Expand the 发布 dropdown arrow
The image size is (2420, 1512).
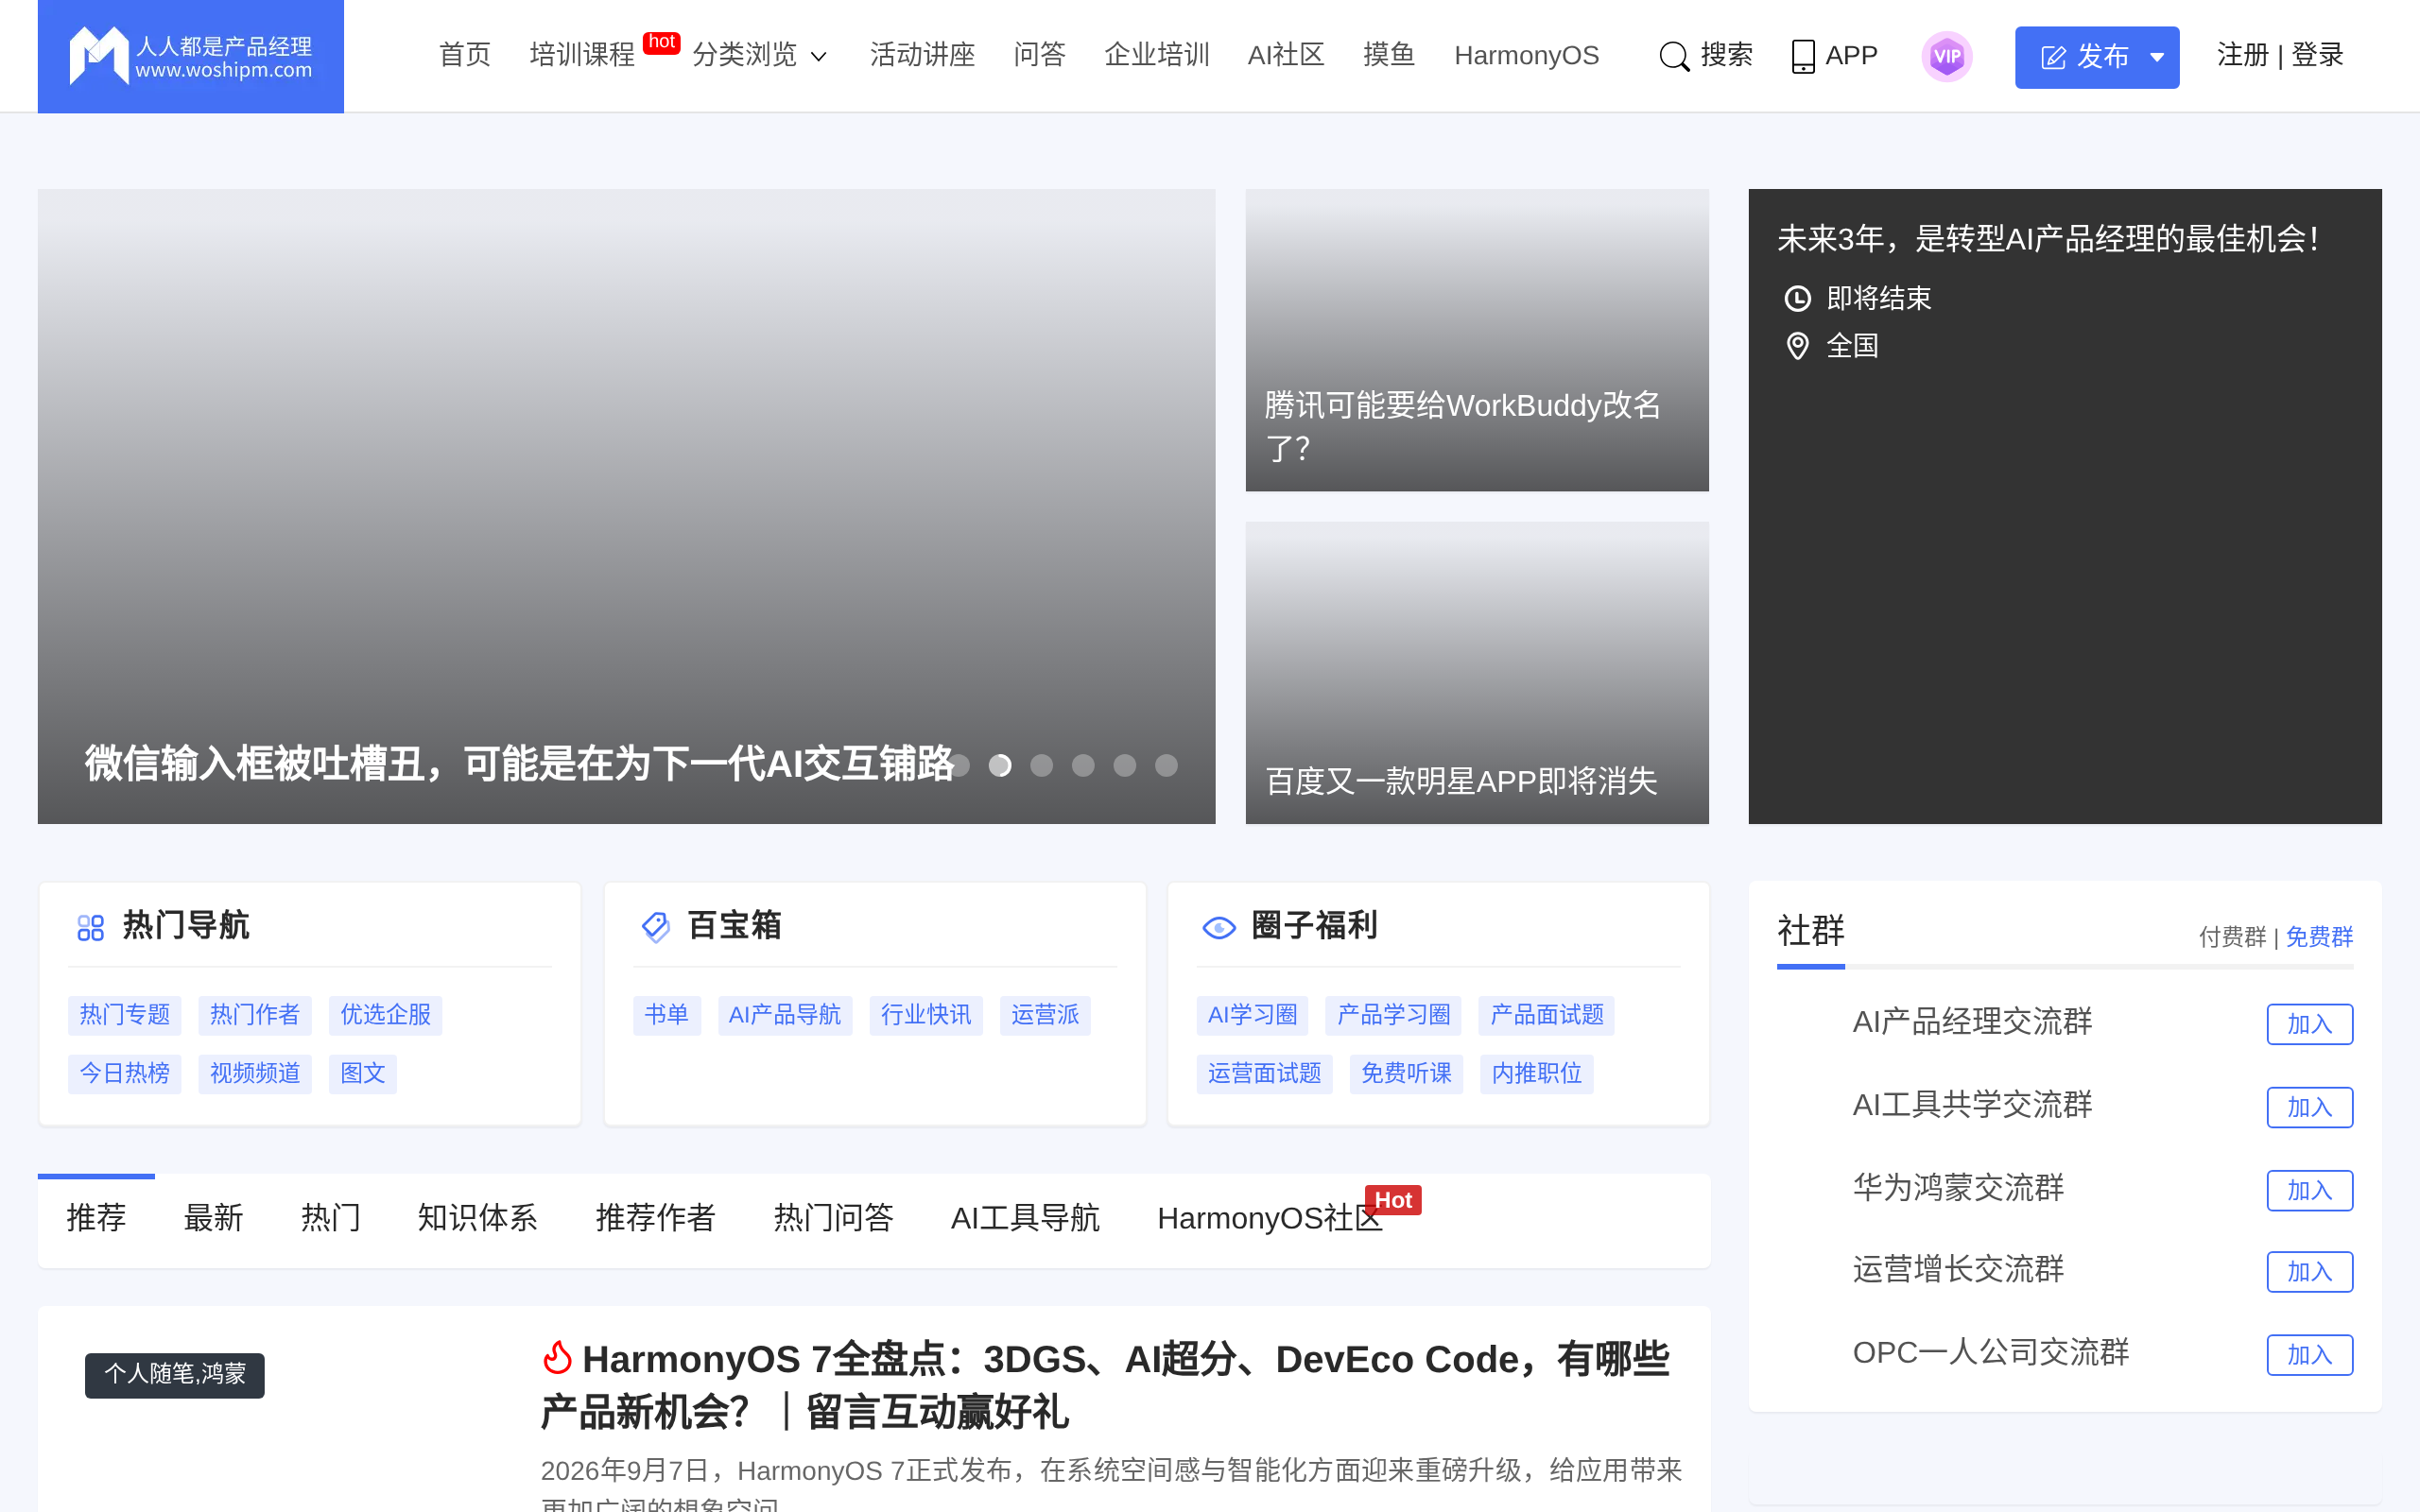(2158, 57)
